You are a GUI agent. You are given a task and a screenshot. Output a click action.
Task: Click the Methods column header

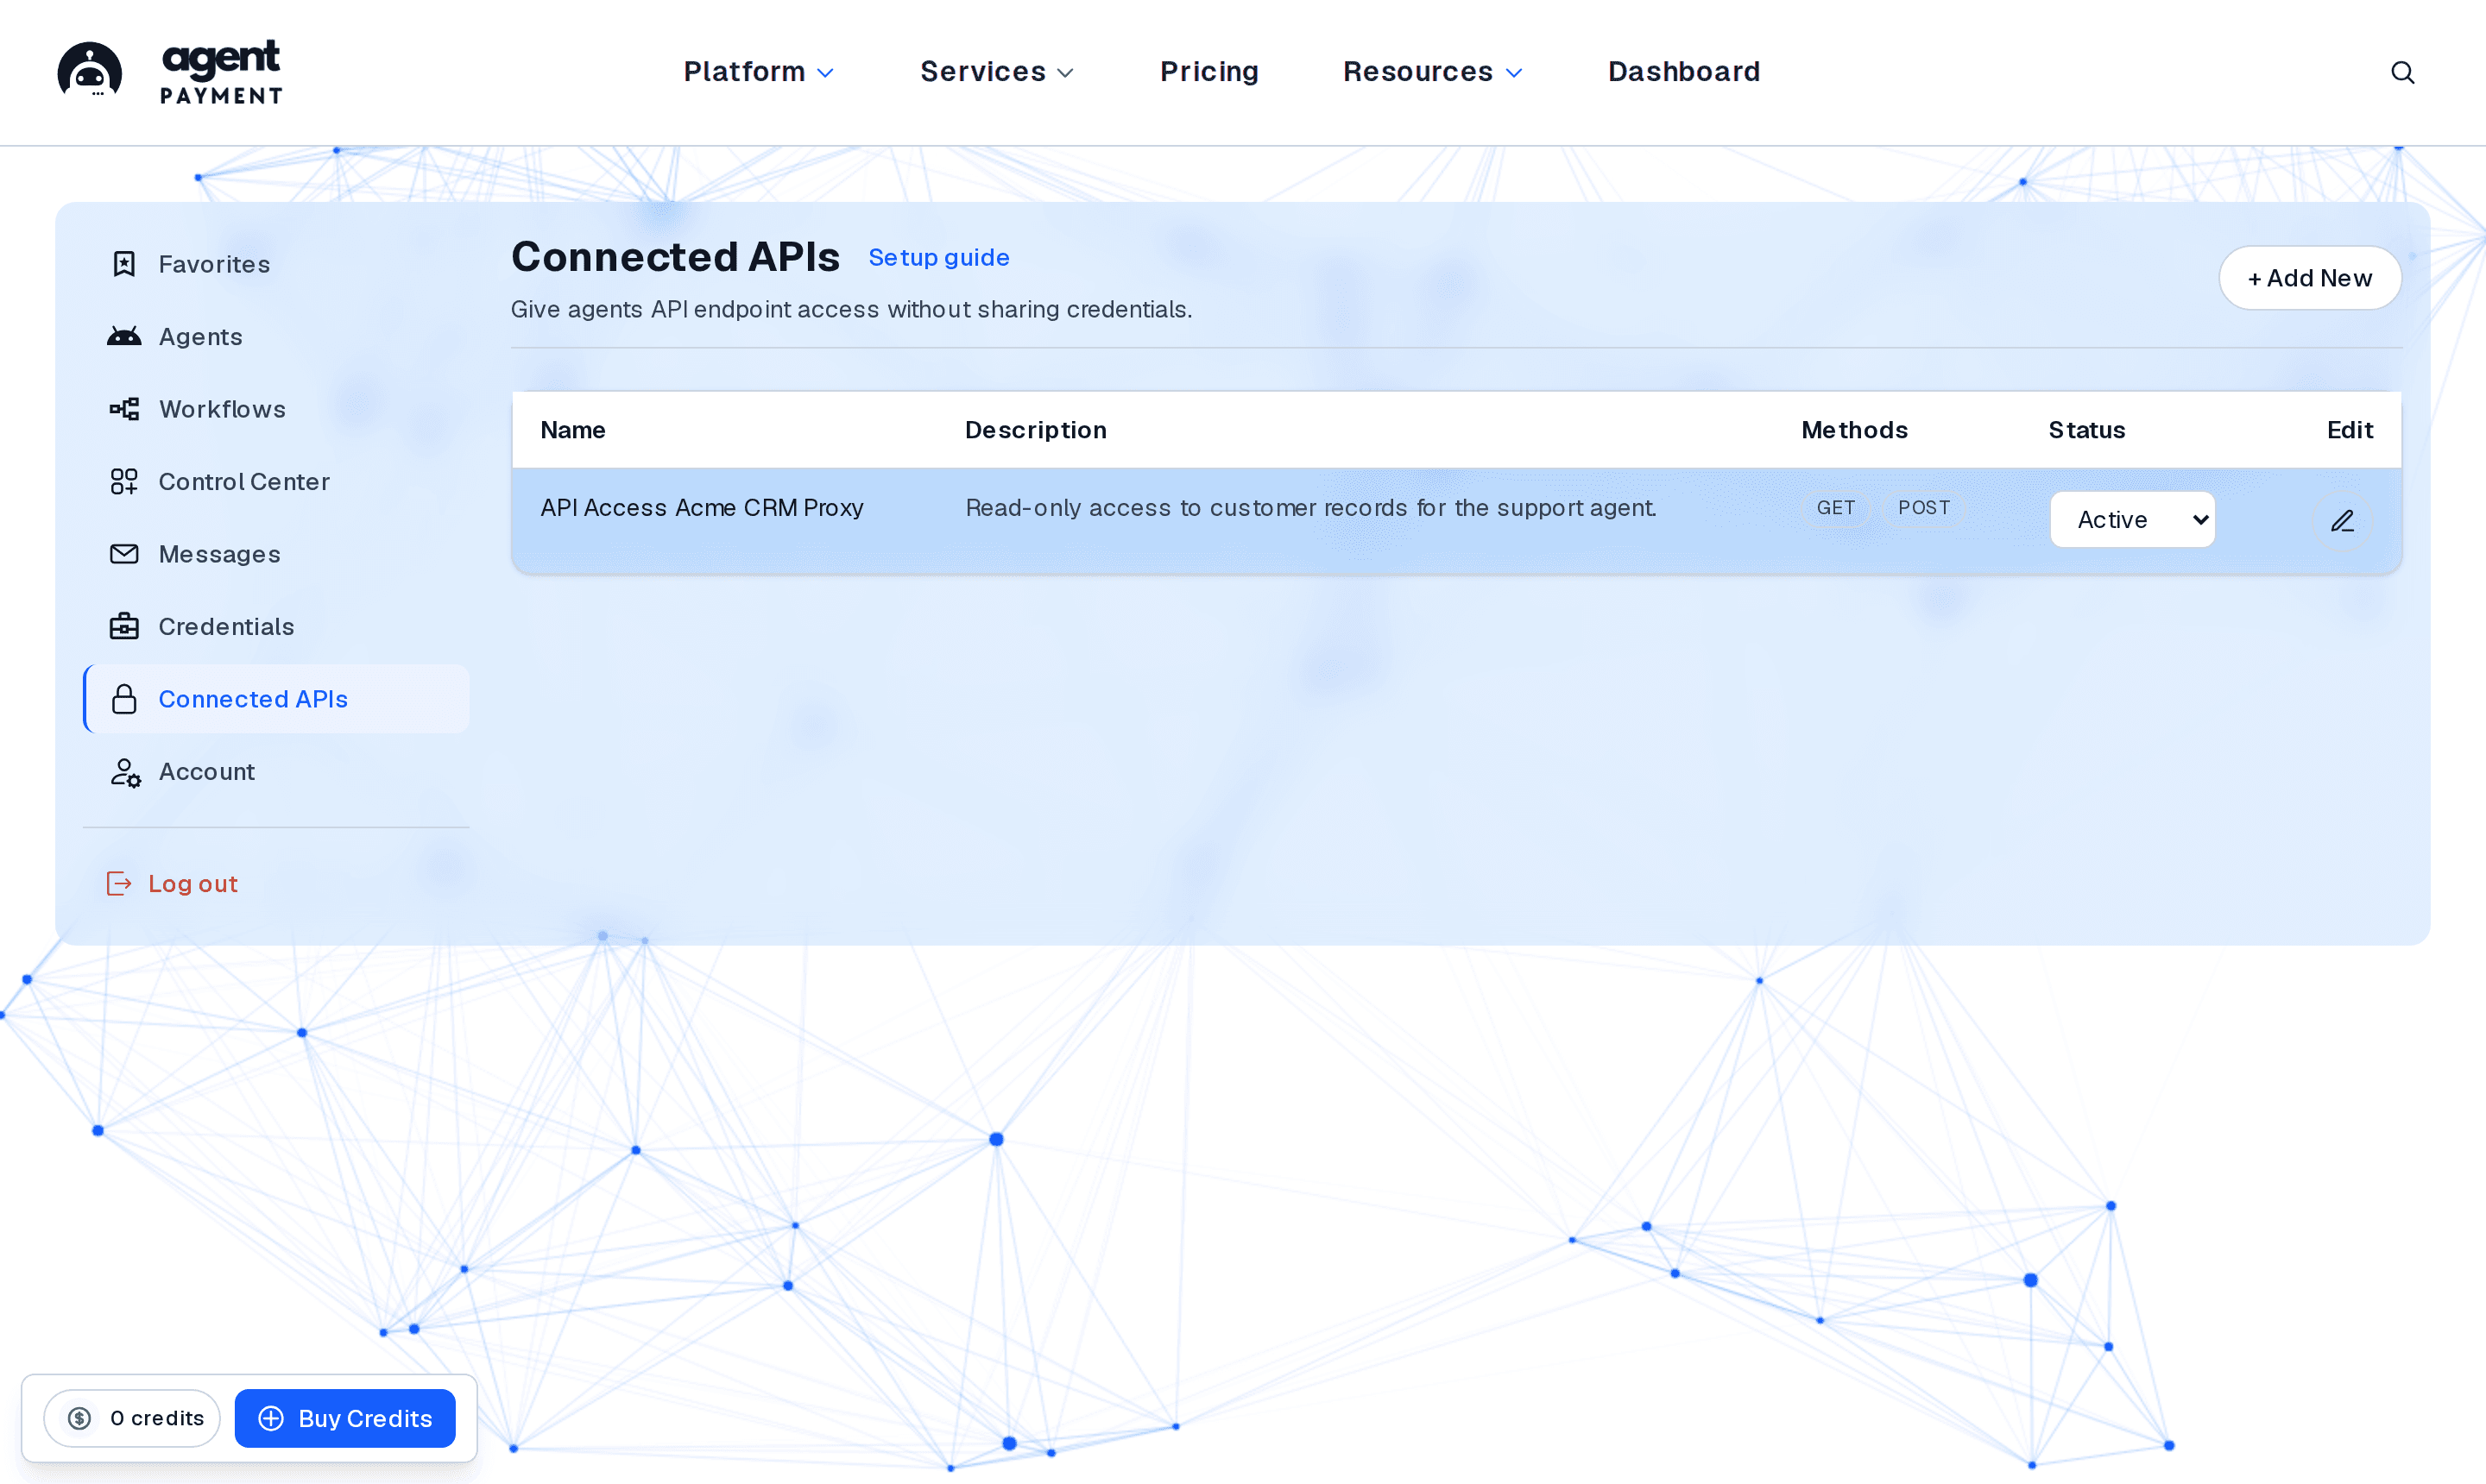click(x=1854, y=430)
